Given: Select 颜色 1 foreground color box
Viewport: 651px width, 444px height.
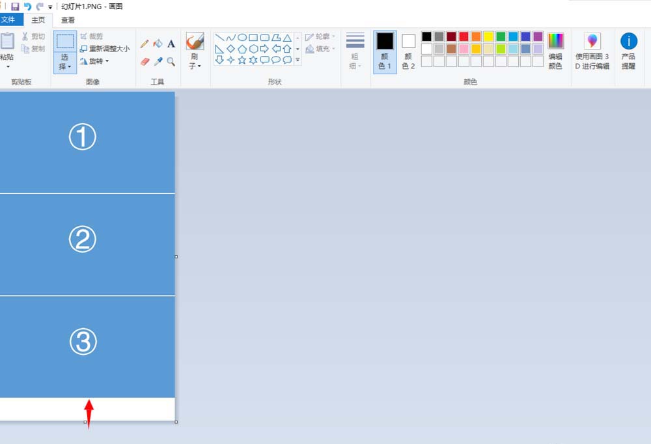Looking at the screenshot, I should [x=385, y=52].
